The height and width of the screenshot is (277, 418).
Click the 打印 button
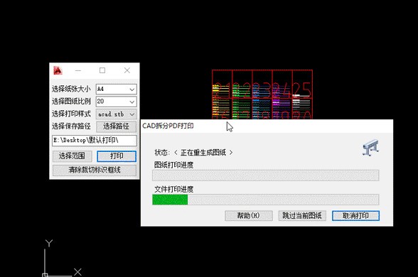(x=117, y=156)
